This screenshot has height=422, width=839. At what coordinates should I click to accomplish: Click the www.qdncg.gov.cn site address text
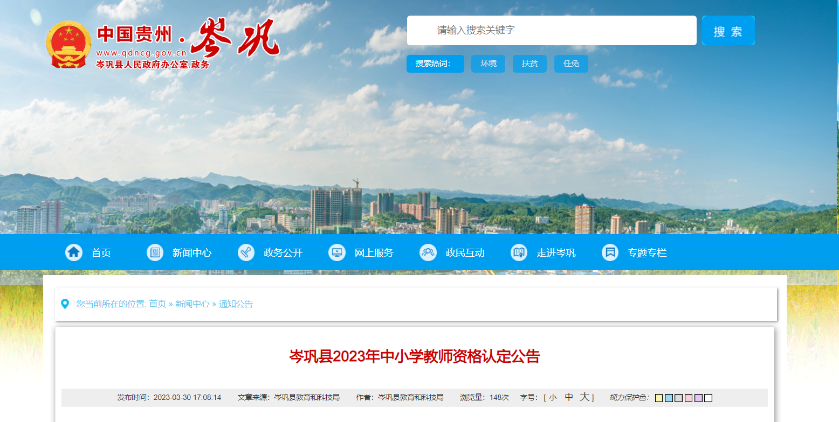coord(141,53)
